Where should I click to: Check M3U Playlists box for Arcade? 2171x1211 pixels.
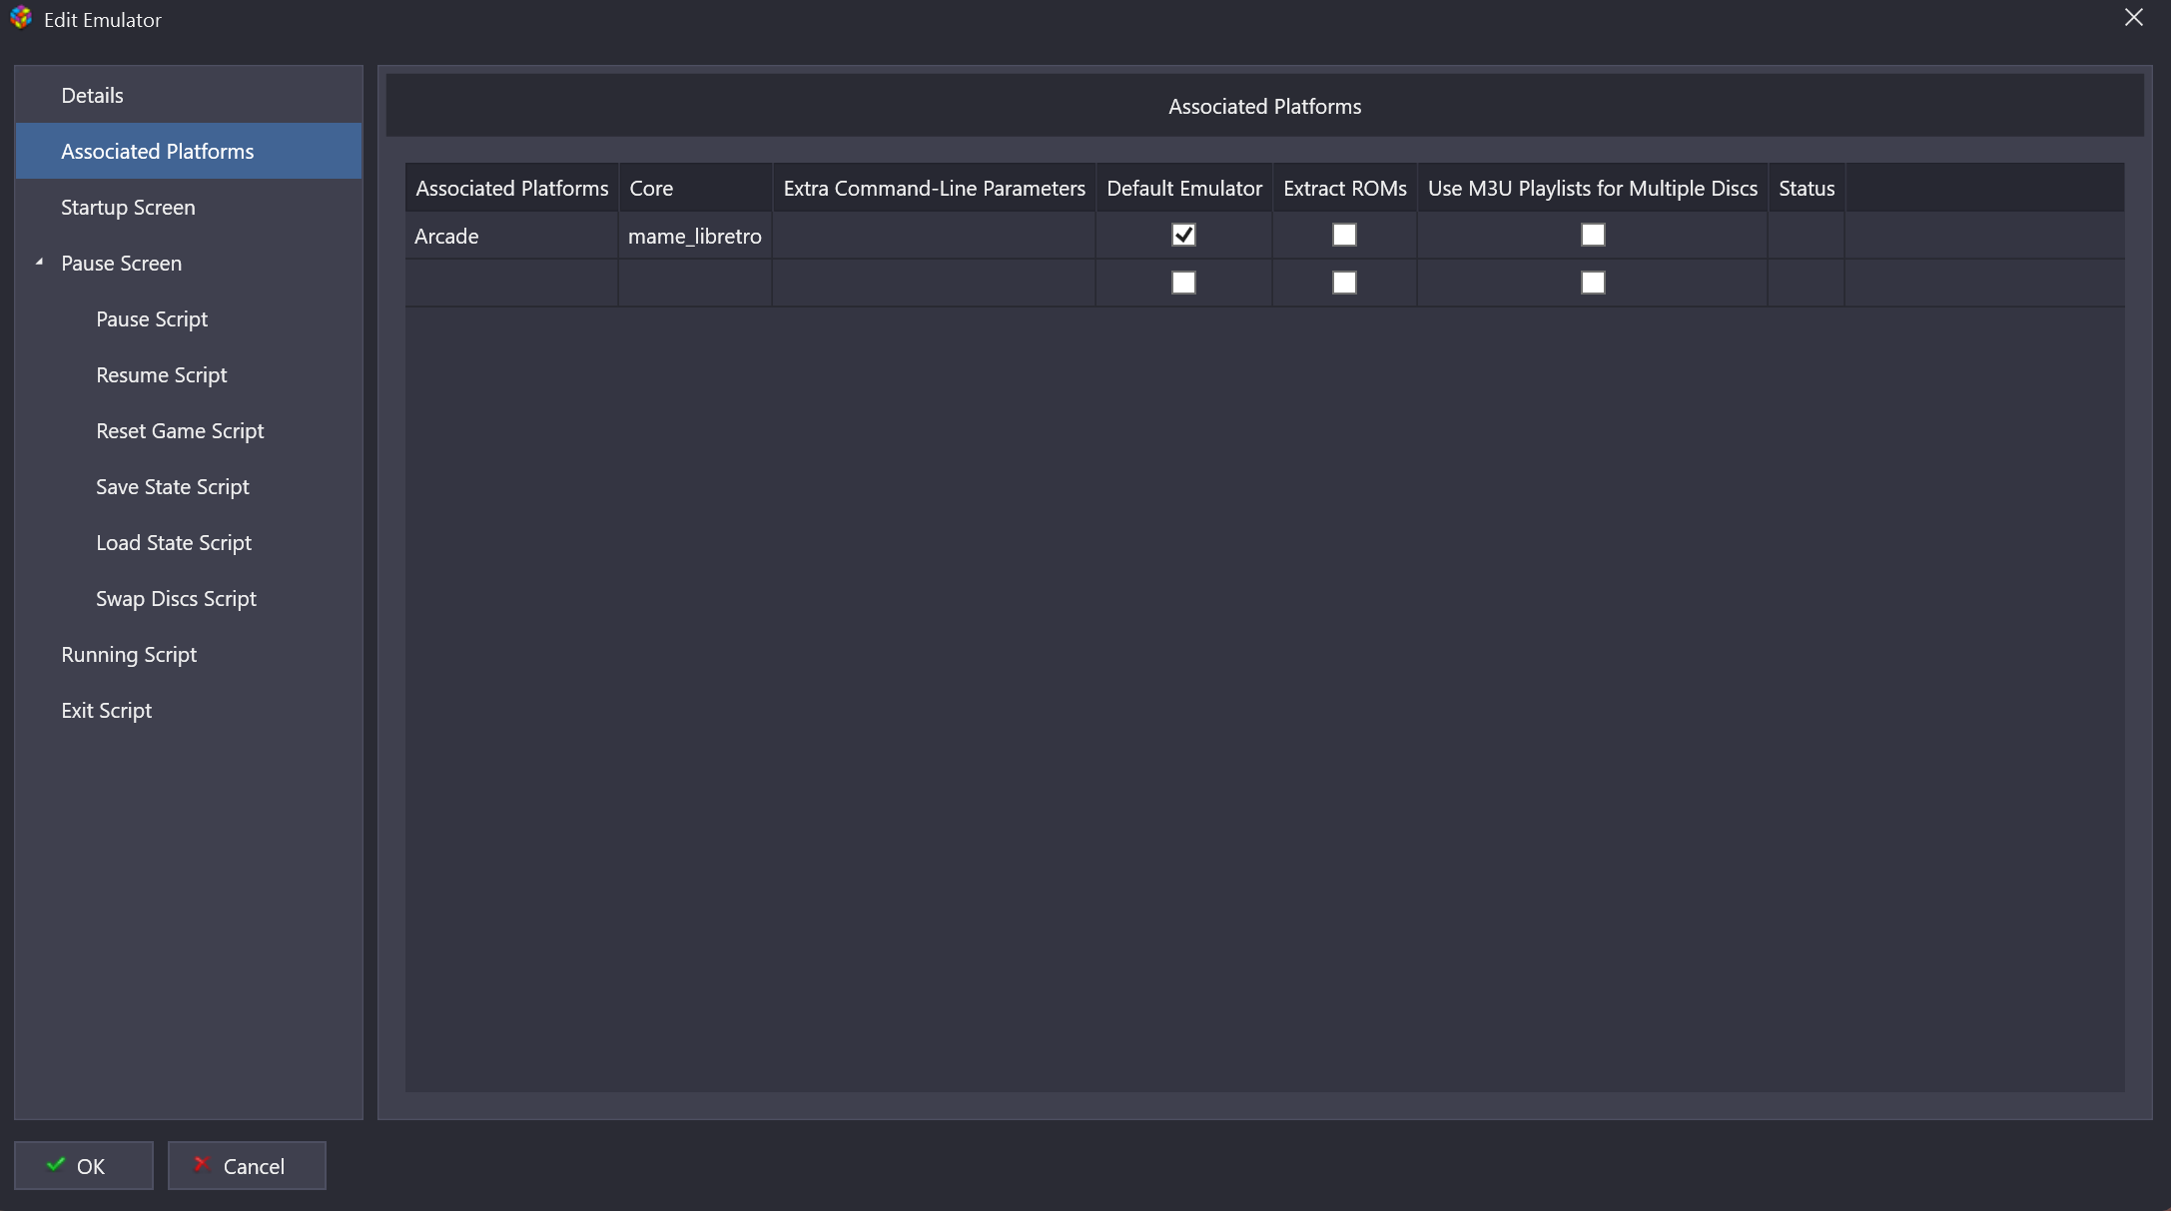[1593, 235]
